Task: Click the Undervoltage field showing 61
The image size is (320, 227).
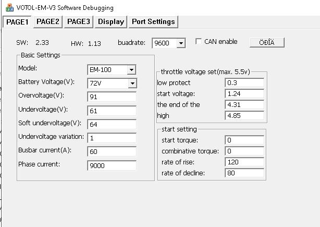Action: (112, 111)
